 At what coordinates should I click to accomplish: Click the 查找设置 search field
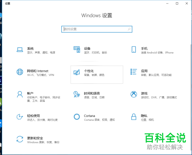click(97, 29)
